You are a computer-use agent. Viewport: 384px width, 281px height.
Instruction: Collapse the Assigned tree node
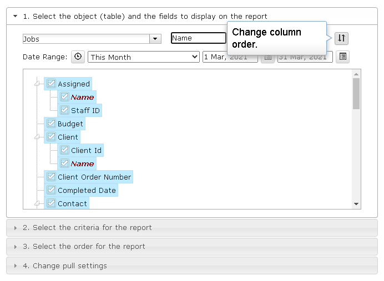[x=37, y=84]
